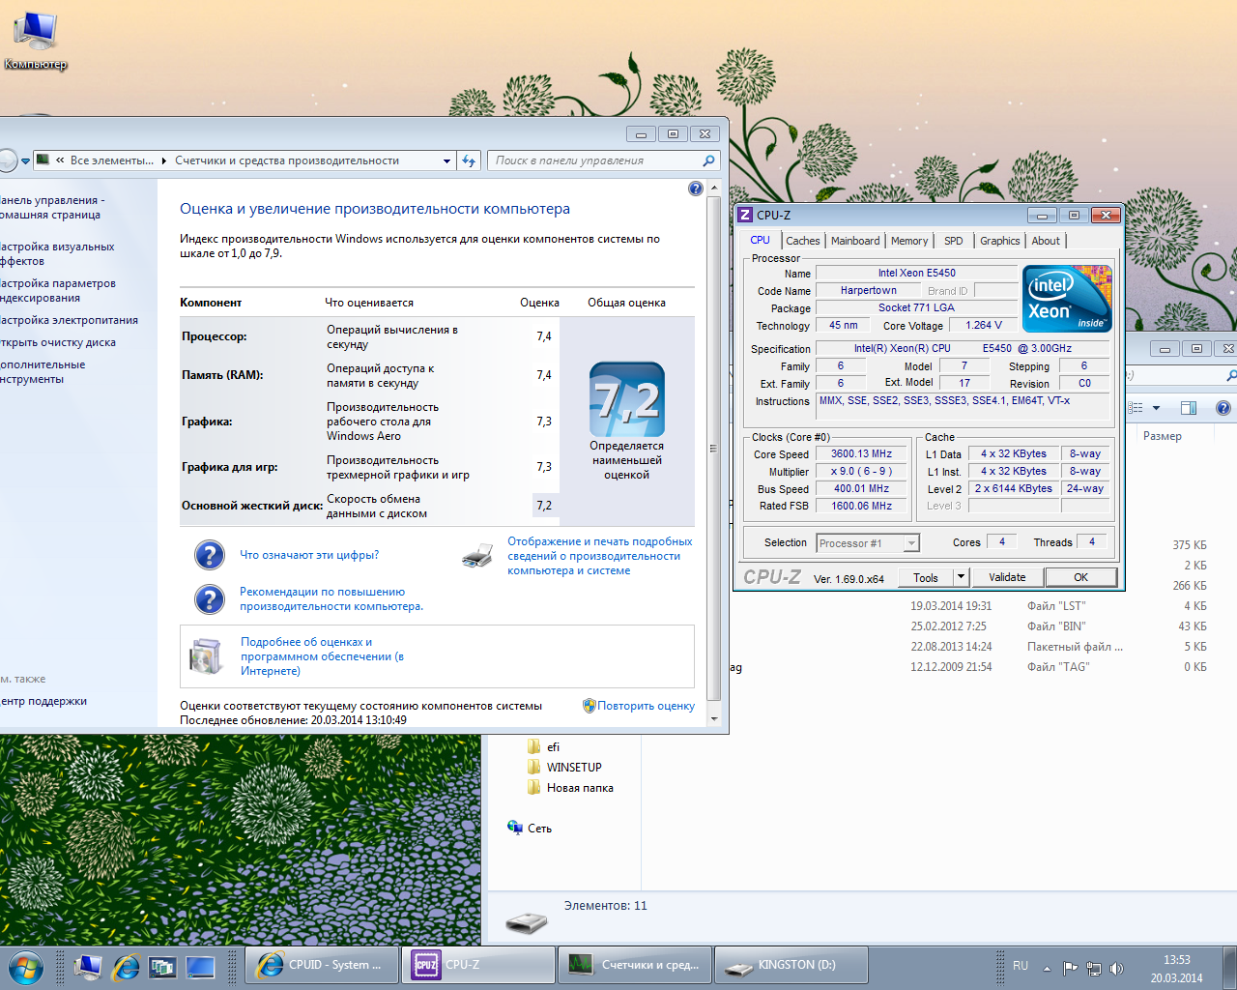Click the printer icon for detailed report
Image resolution: width=1237 pixels, height=990 pixels.
(477, 556)
